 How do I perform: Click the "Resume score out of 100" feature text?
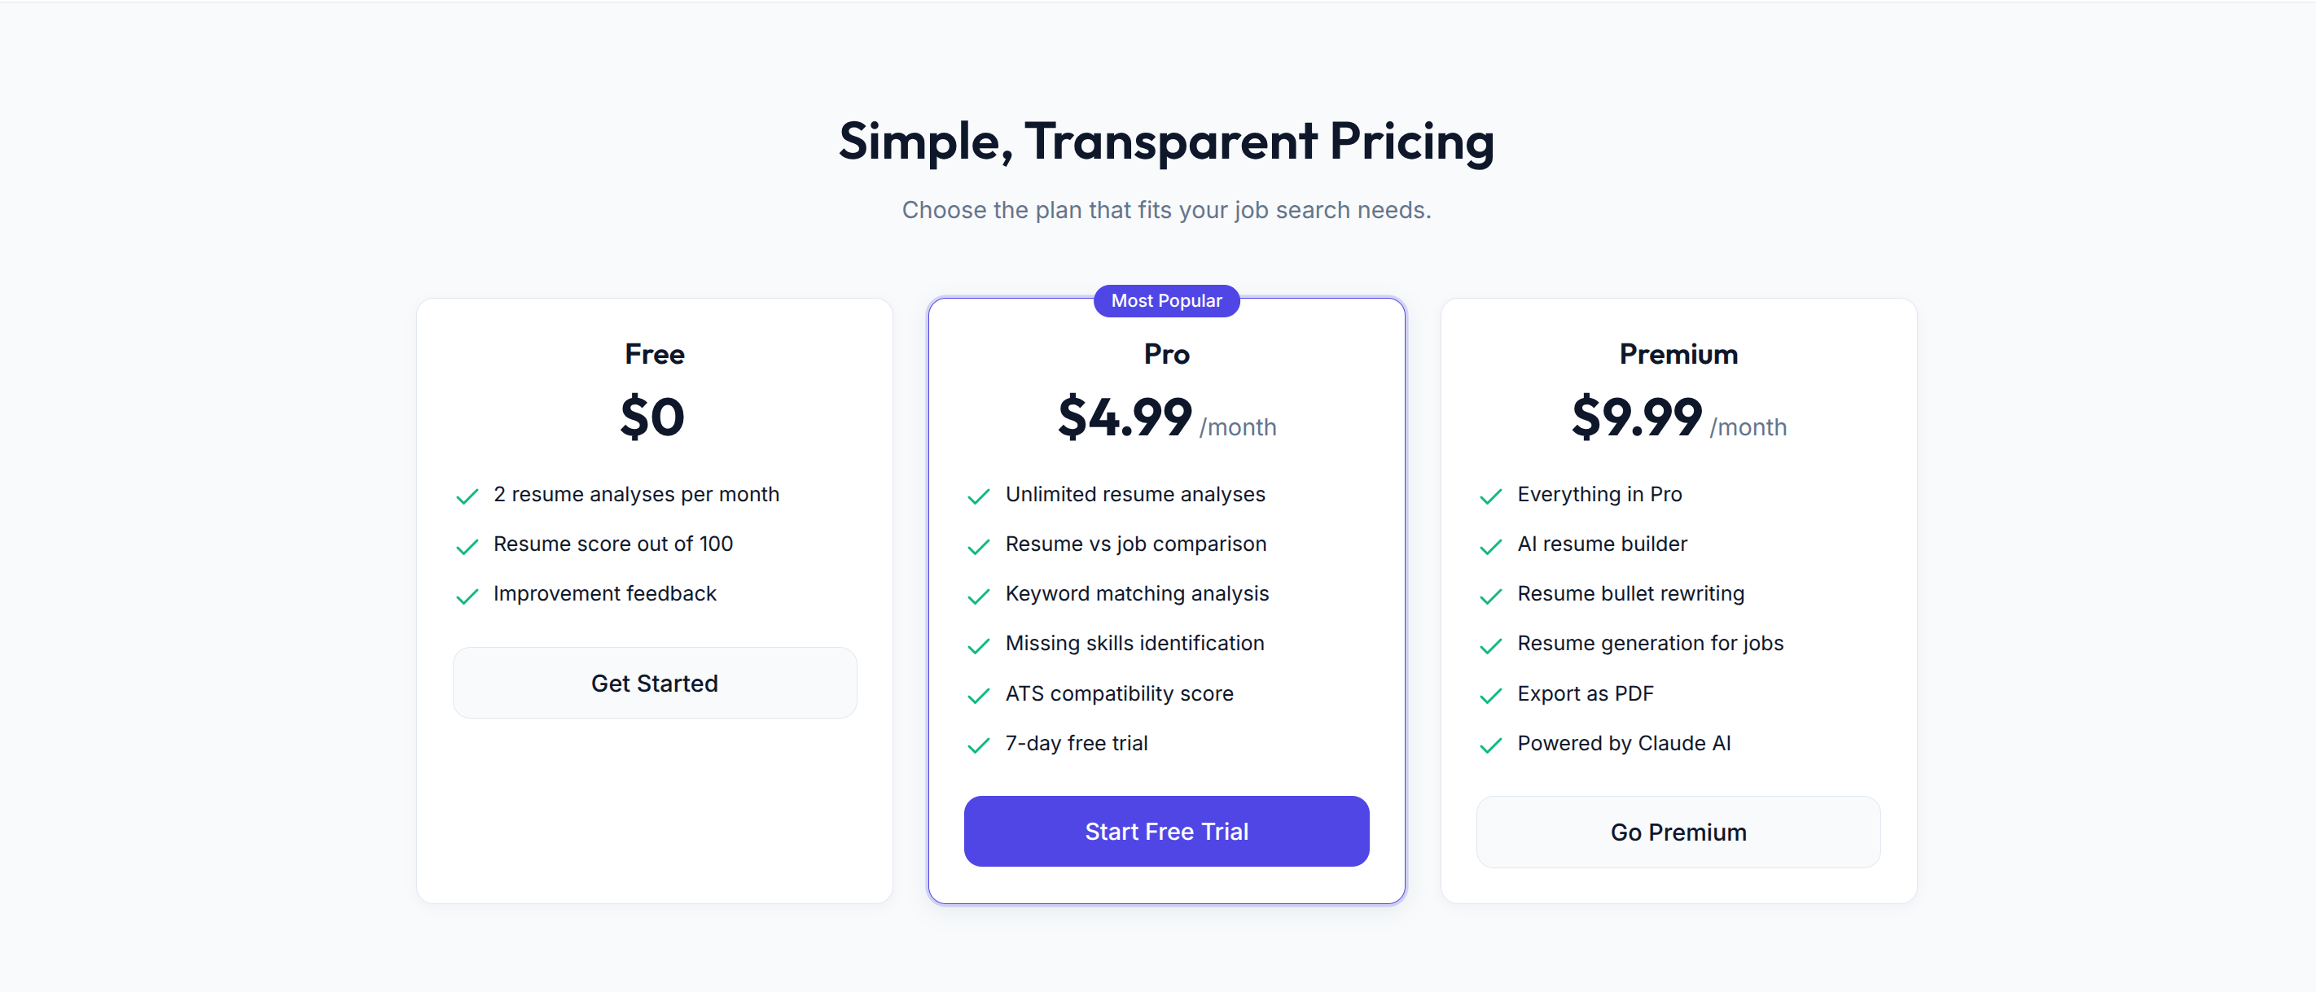pyautogui.click(x=612, y=544)
